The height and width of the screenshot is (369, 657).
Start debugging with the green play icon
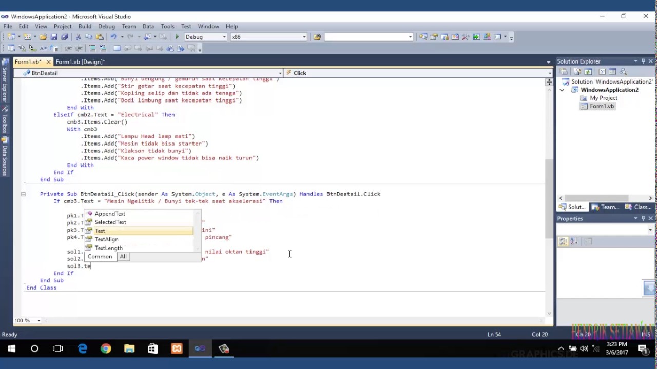click(x=177, y=37)
